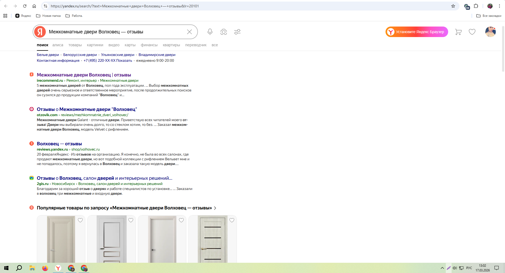This screenshot has height=273, width=505.
Task: Open favorites heart icon in header
Action: pos(472,32)
